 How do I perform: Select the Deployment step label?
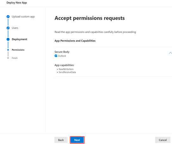click(19, 39)
